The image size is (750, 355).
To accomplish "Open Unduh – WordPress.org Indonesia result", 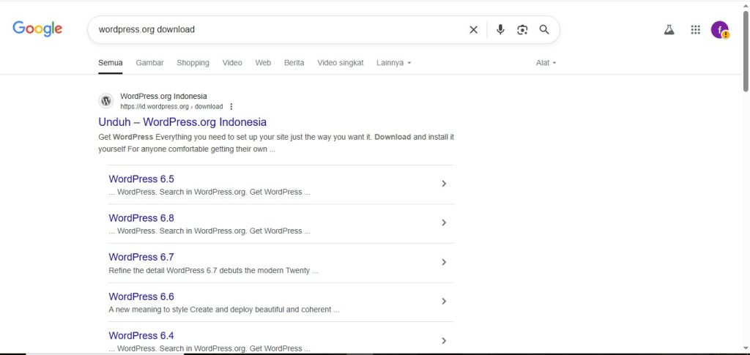I will [x=182, y=122].
